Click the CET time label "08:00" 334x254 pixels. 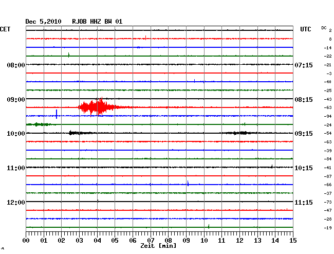pos(16,65)
